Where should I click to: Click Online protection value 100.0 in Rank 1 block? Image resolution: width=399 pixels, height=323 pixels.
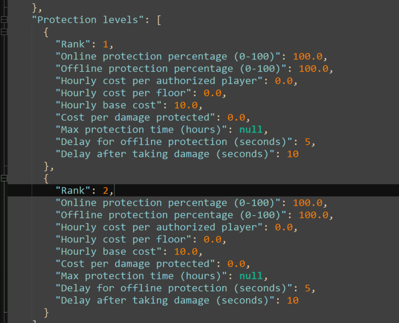(307, 56)
